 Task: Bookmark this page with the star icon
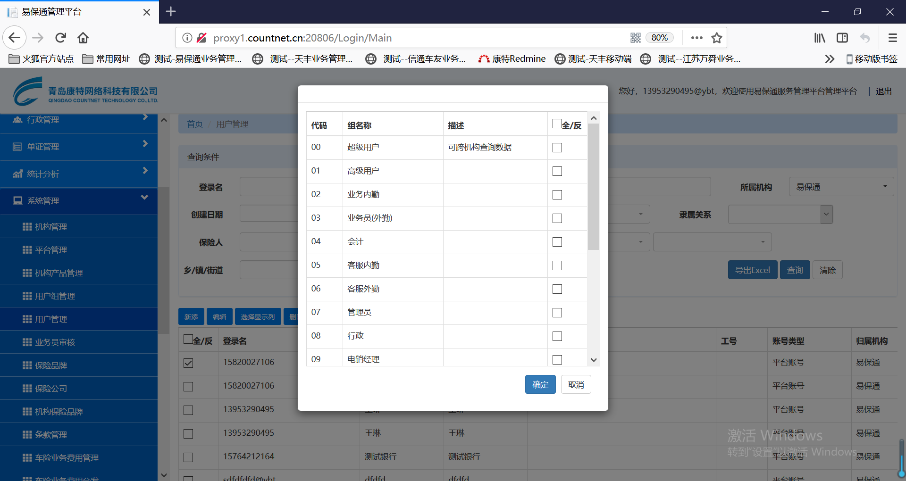coord(717,38)
